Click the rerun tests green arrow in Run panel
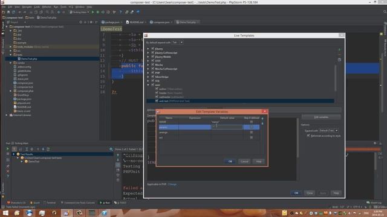Screen dimensions: 387x217 (8, 149)
